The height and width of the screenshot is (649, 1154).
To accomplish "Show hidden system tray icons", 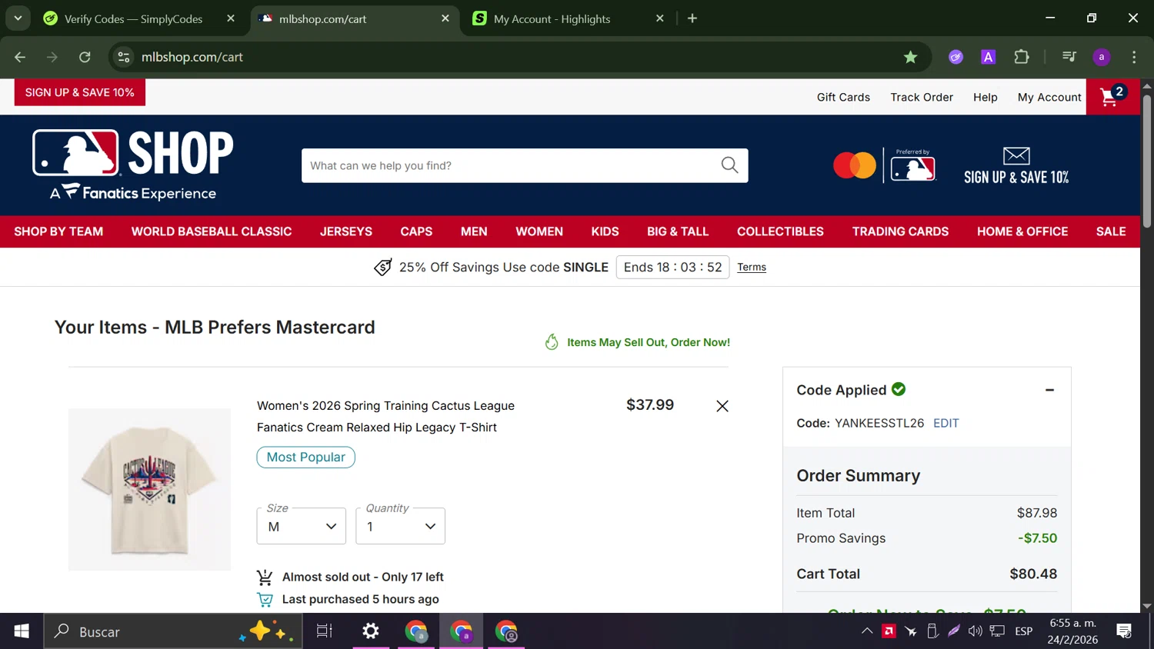I will tap(867, 631).
